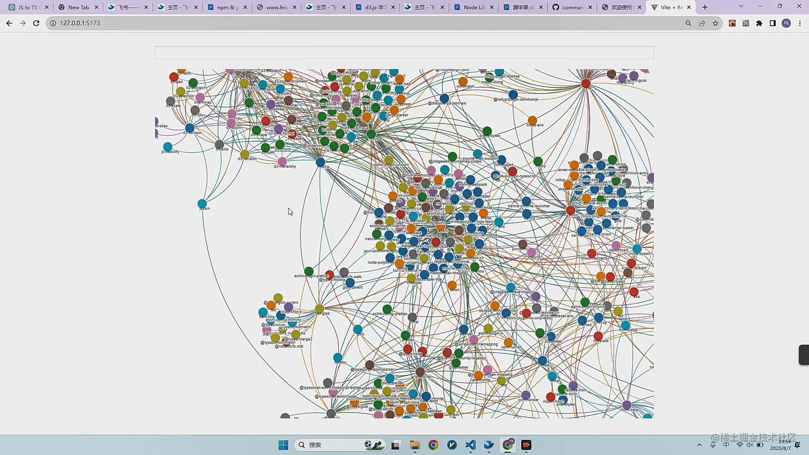This screenshot has height=455, width=809.
Task: Open Task View from the taskbar
Action: click(395, 445)
